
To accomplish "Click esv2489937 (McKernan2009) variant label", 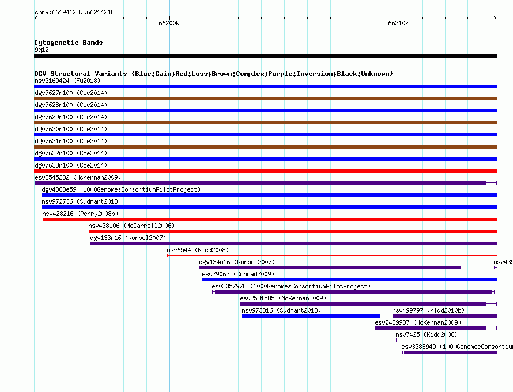I will click(x=418, y=322).
